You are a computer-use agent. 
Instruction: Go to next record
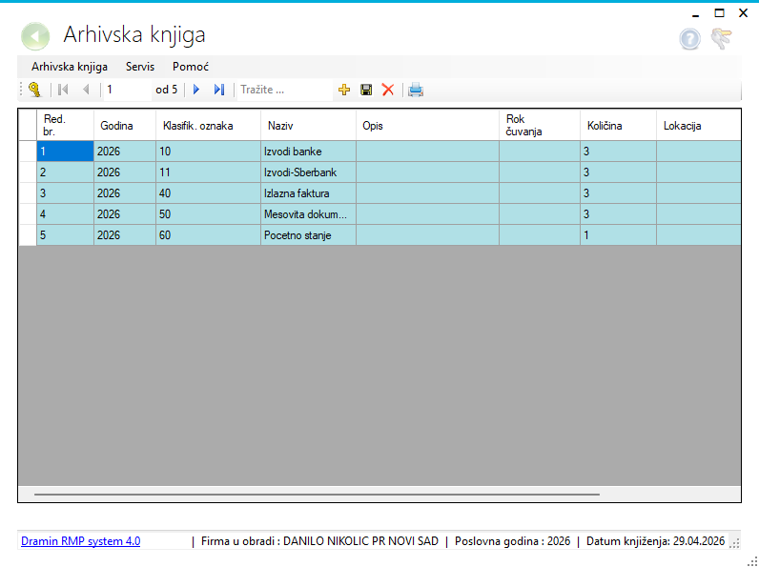(x=196, y=90)
